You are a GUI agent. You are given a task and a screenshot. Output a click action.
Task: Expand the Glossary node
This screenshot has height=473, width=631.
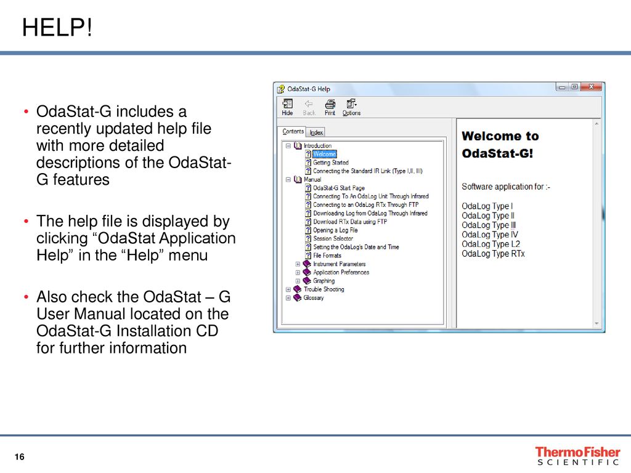coord(288,298)
